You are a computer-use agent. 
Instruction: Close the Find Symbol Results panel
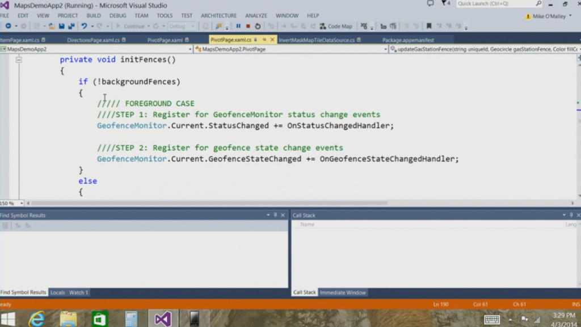click(283, 215)
